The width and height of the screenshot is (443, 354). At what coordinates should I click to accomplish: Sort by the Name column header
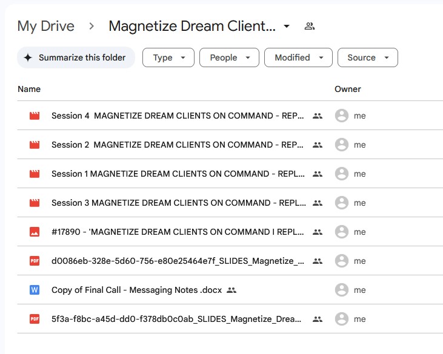pos(29,89)
